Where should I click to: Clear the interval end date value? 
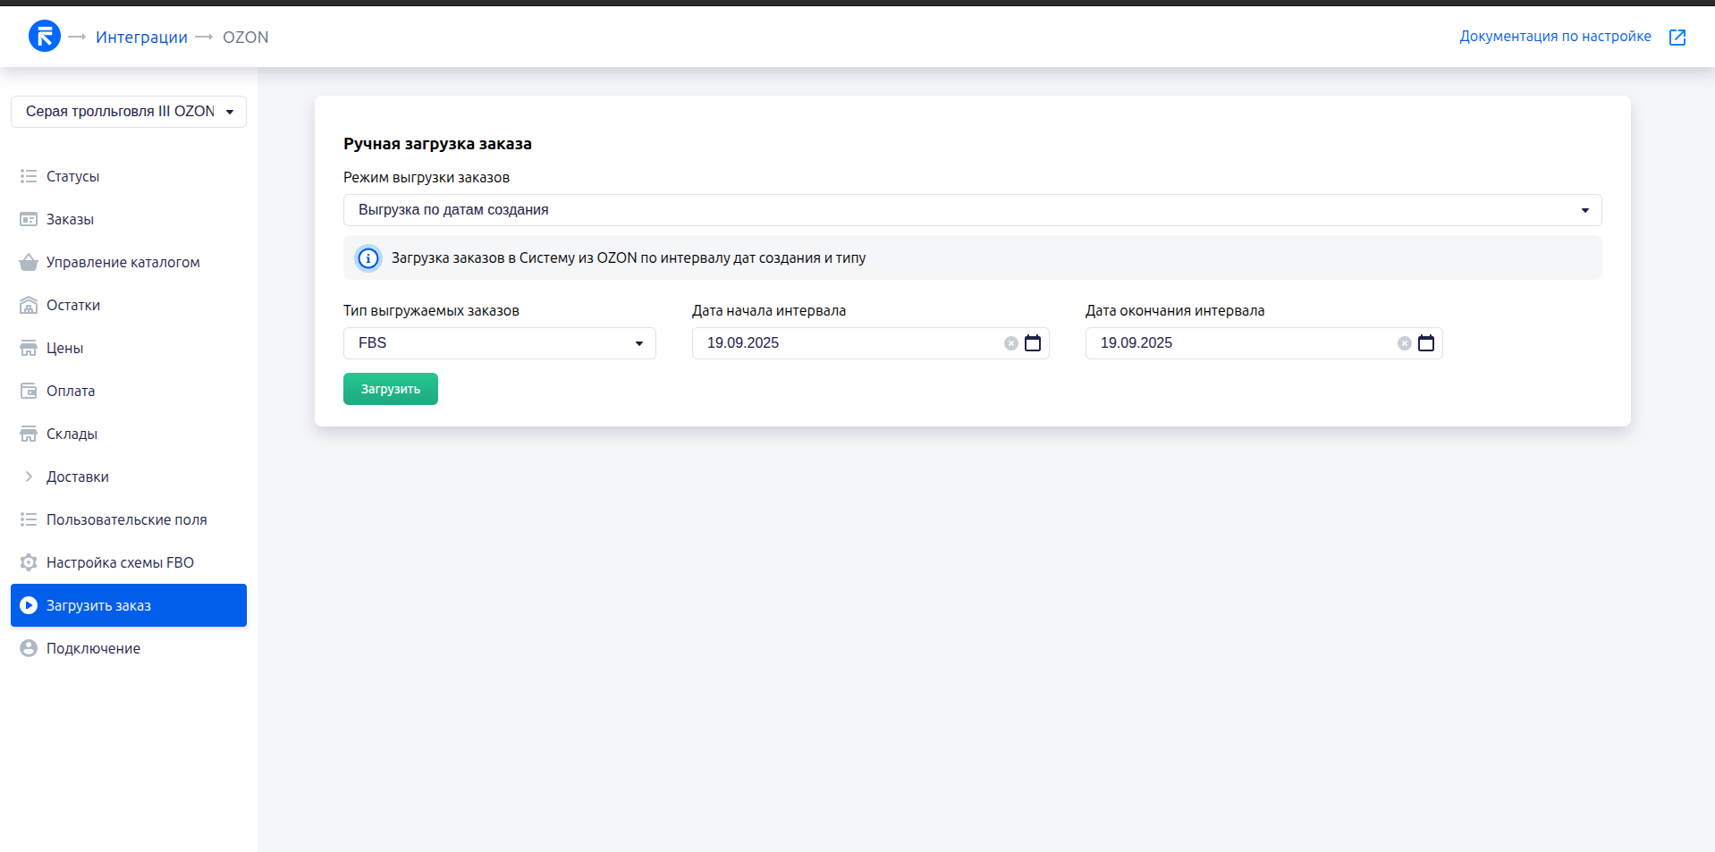1404,343
